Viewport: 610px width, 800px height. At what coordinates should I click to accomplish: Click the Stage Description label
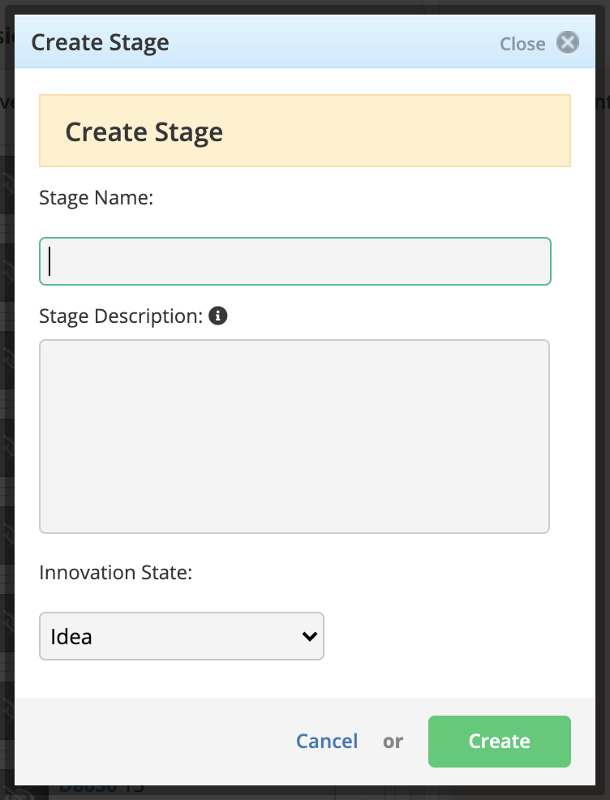[x=121, y=316]
